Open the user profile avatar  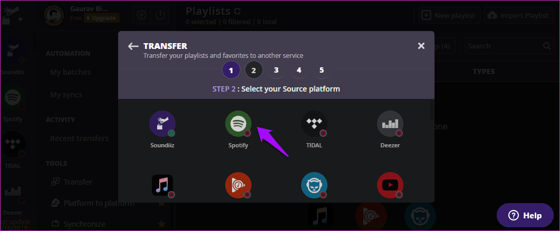(54, 16)
